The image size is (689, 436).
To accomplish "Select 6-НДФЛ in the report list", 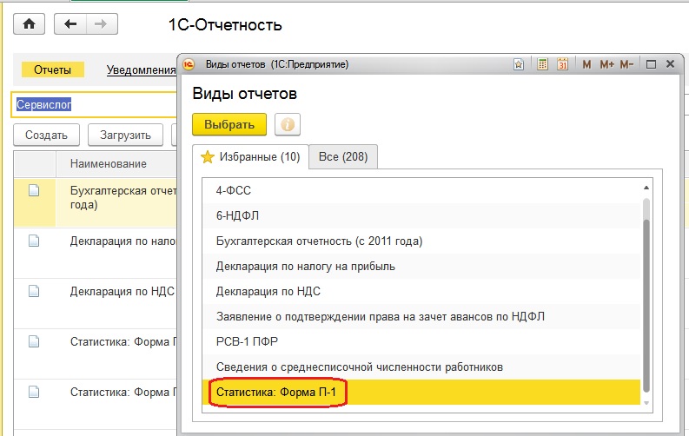I will click(422, 215).
